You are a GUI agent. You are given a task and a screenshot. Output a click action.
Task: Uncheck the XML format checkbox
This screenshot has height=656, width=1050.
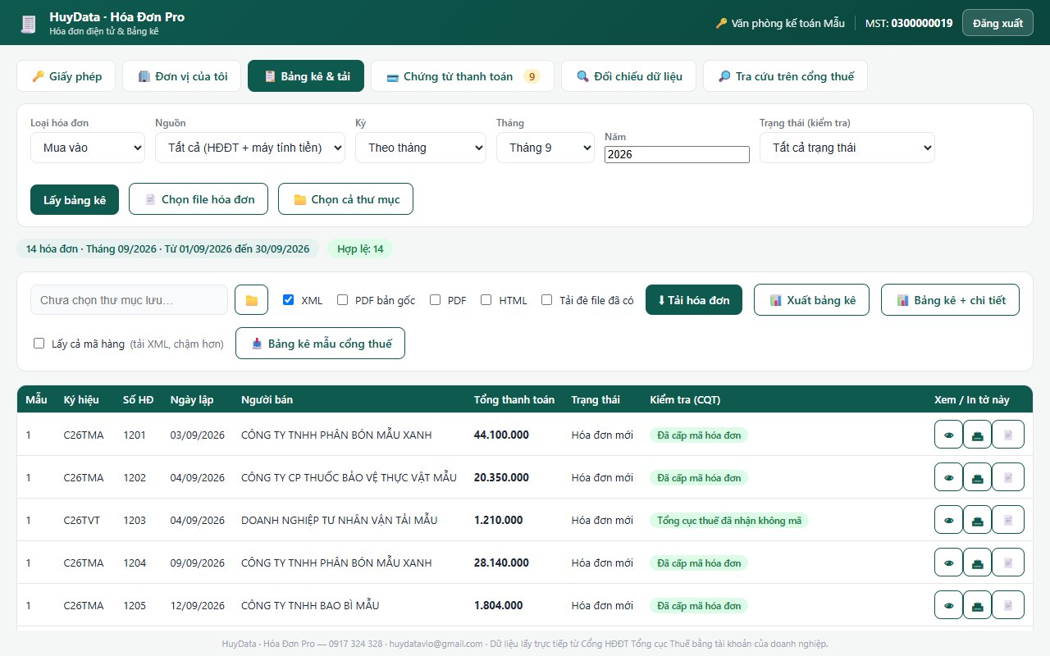pyautogui.click(x=288, y=300)
